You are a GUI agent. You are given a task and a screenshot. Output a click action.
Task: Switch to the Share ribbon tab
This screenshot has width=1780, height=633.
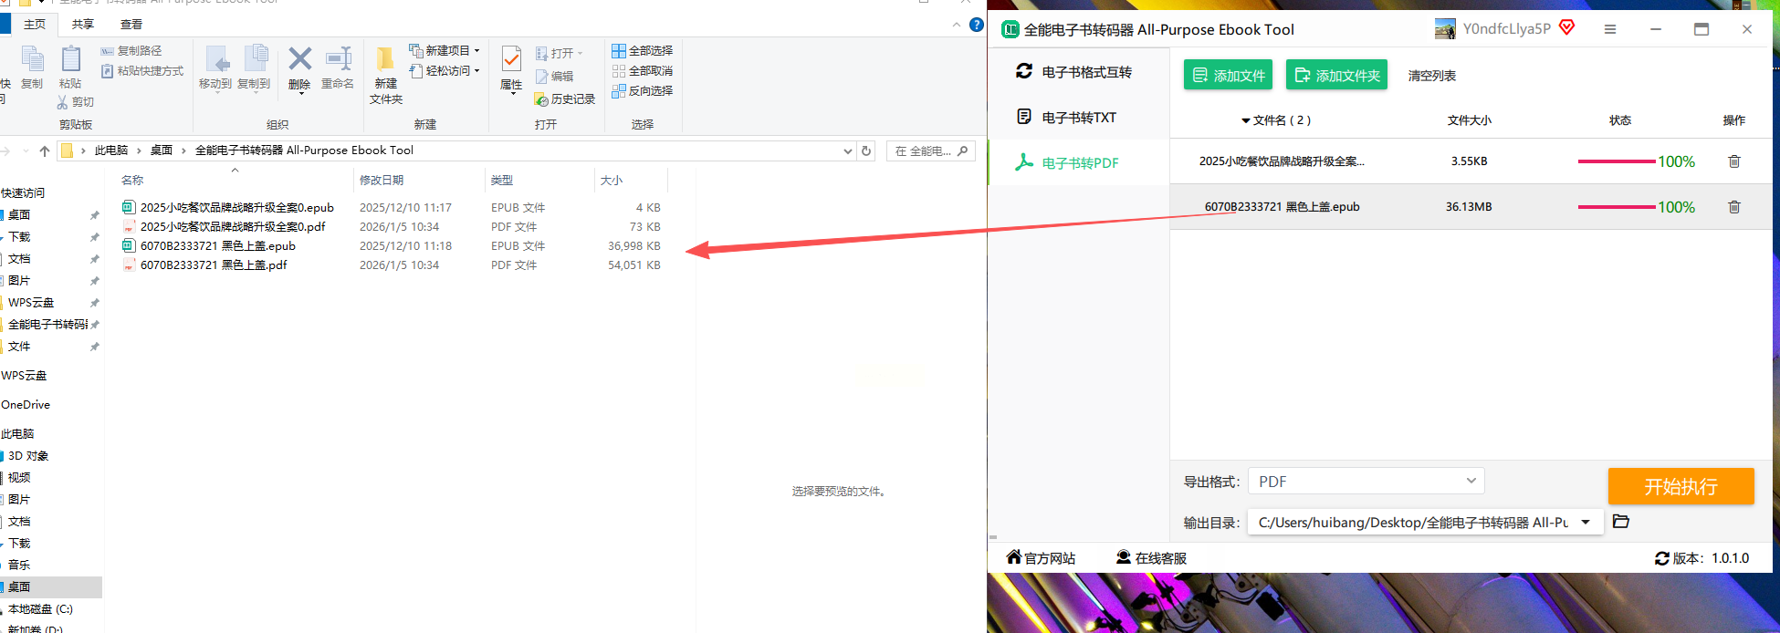point(83,25)
